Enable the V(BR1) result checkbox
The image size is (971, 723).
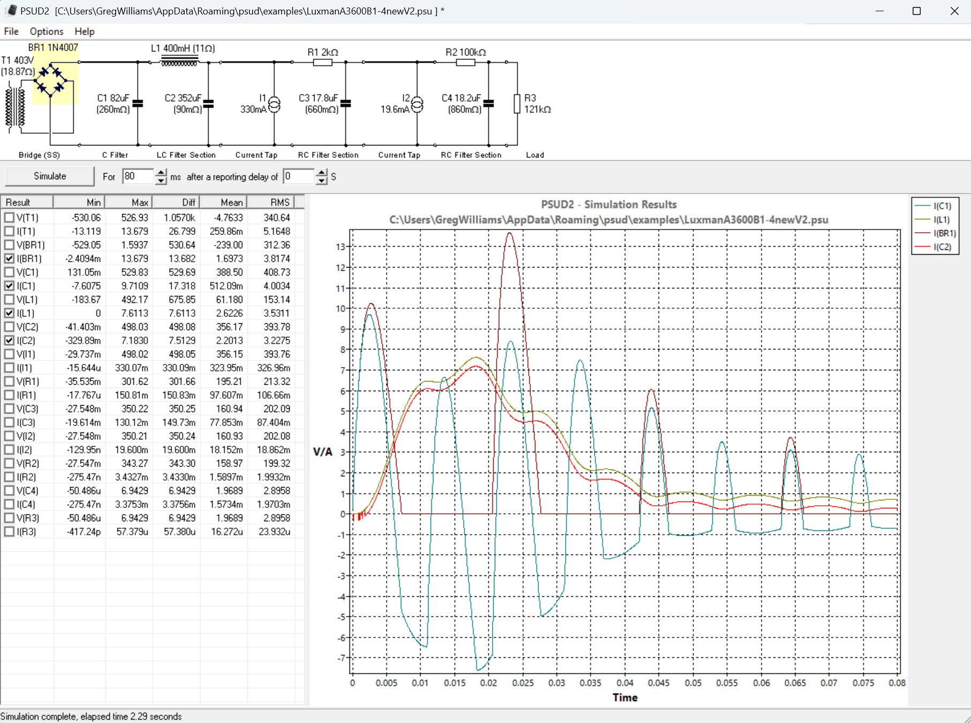tap(9, 245)
